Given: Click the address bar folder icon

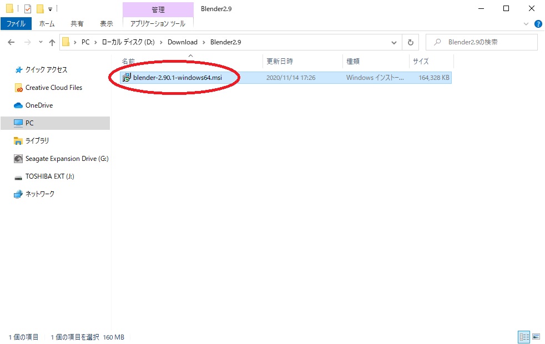Looking at the screenshot, I should point(65,42).
